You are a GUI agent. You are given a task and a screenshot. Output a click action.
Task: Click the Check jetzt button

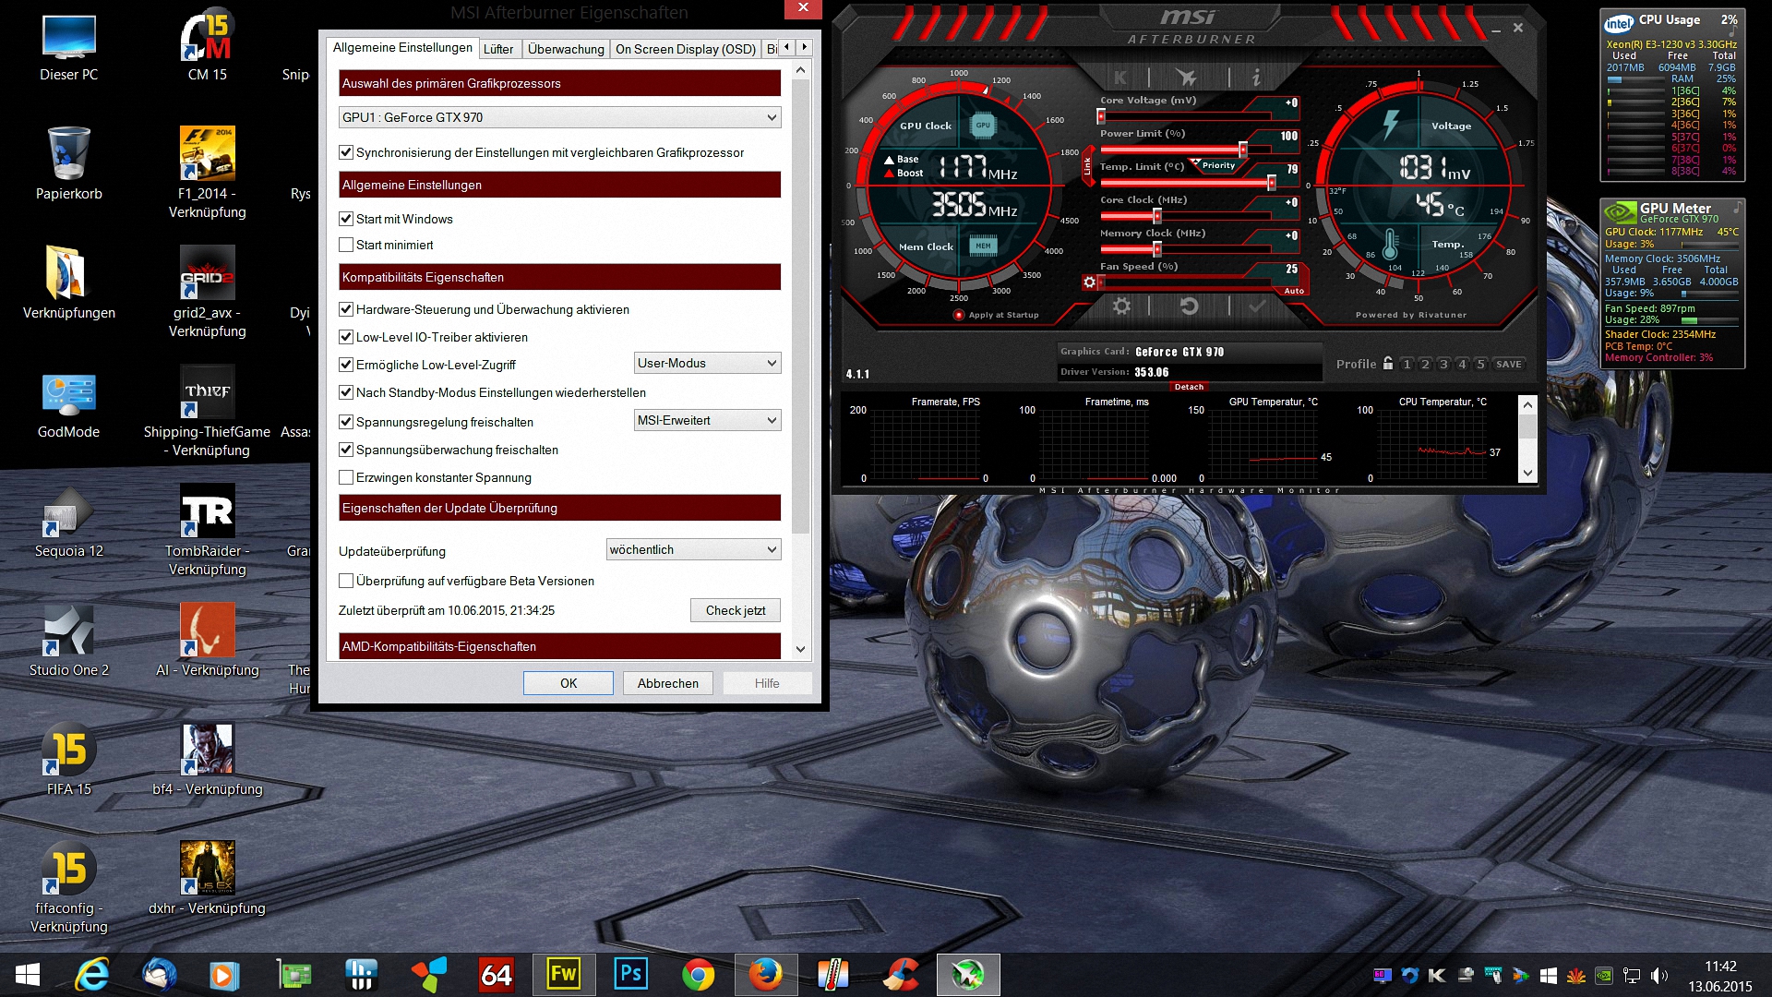coord(735,610)
